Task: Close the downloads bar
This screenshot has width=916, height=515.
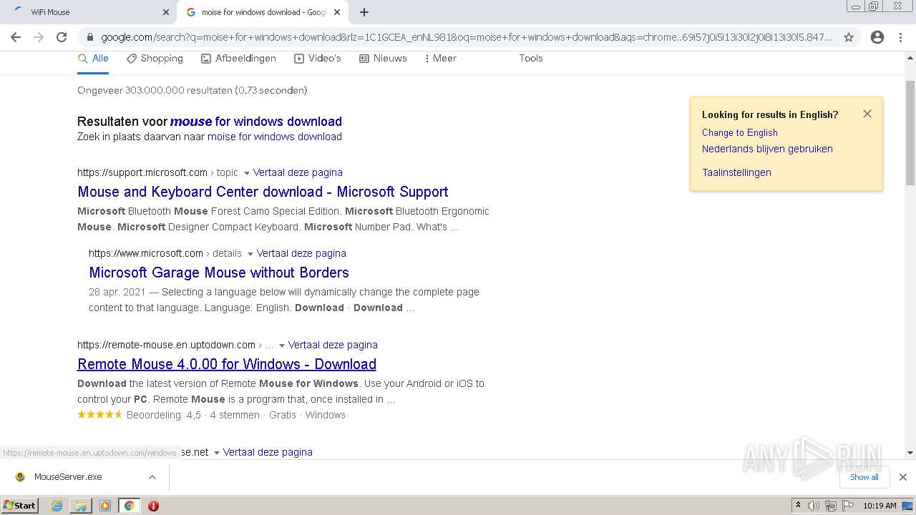Action: click(x=903, y=477)
